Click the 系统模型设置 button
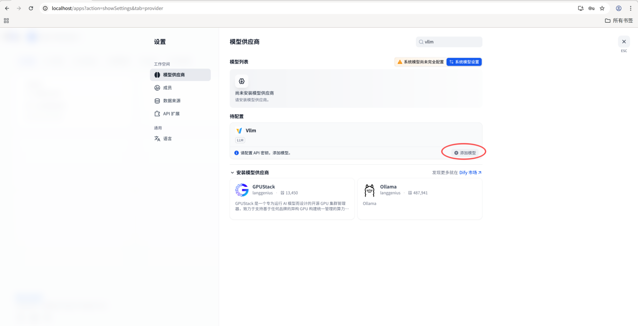The height and width of the screenshot is (326, 638). point(464,62)
